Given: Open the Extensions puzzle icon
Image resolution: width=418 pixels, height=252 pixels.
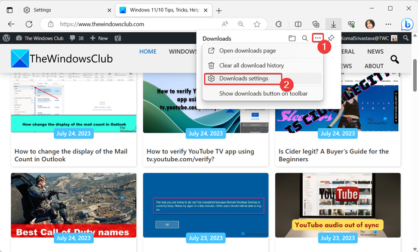Looking at the screenshot, I should 278,24.
